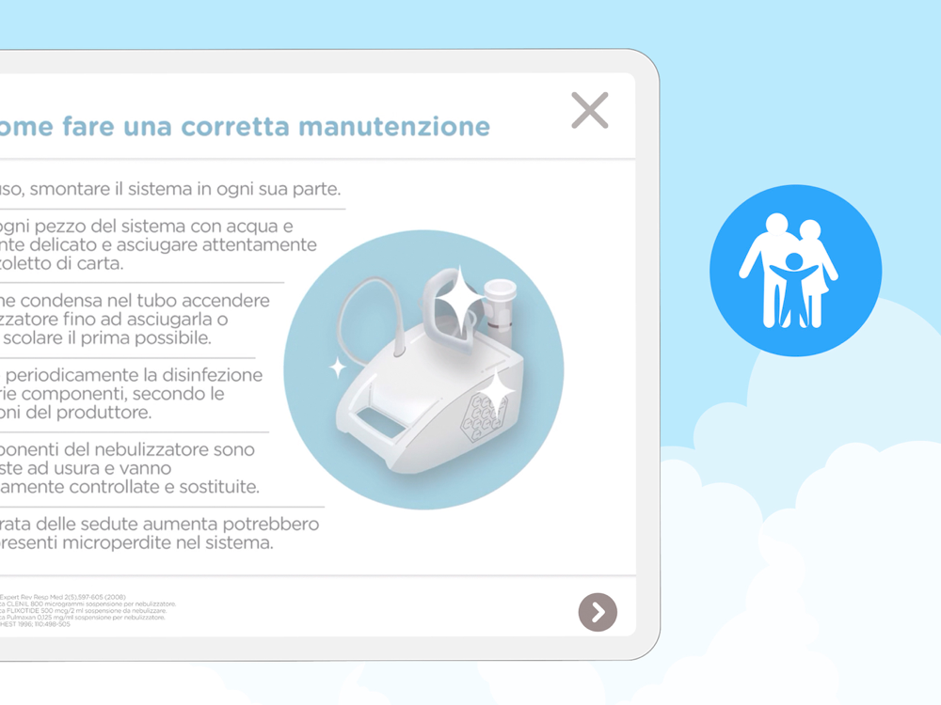Select text 'amente controllate e sostituite'
941x705 pixels.
coord(130,487)
